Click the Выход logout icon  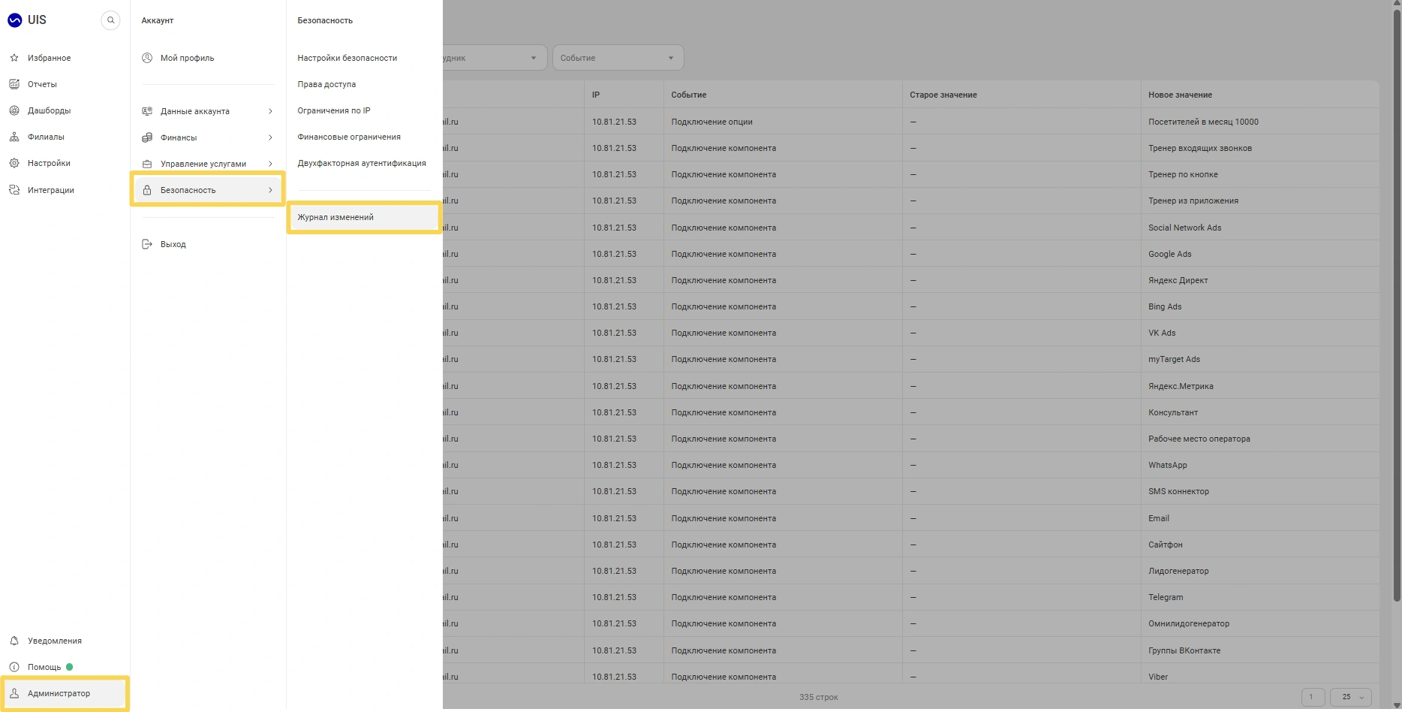(147, 244)
